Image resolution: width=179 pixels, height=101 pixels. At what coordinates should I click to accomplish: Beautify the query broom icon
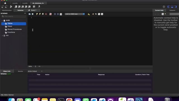point(93,14)
